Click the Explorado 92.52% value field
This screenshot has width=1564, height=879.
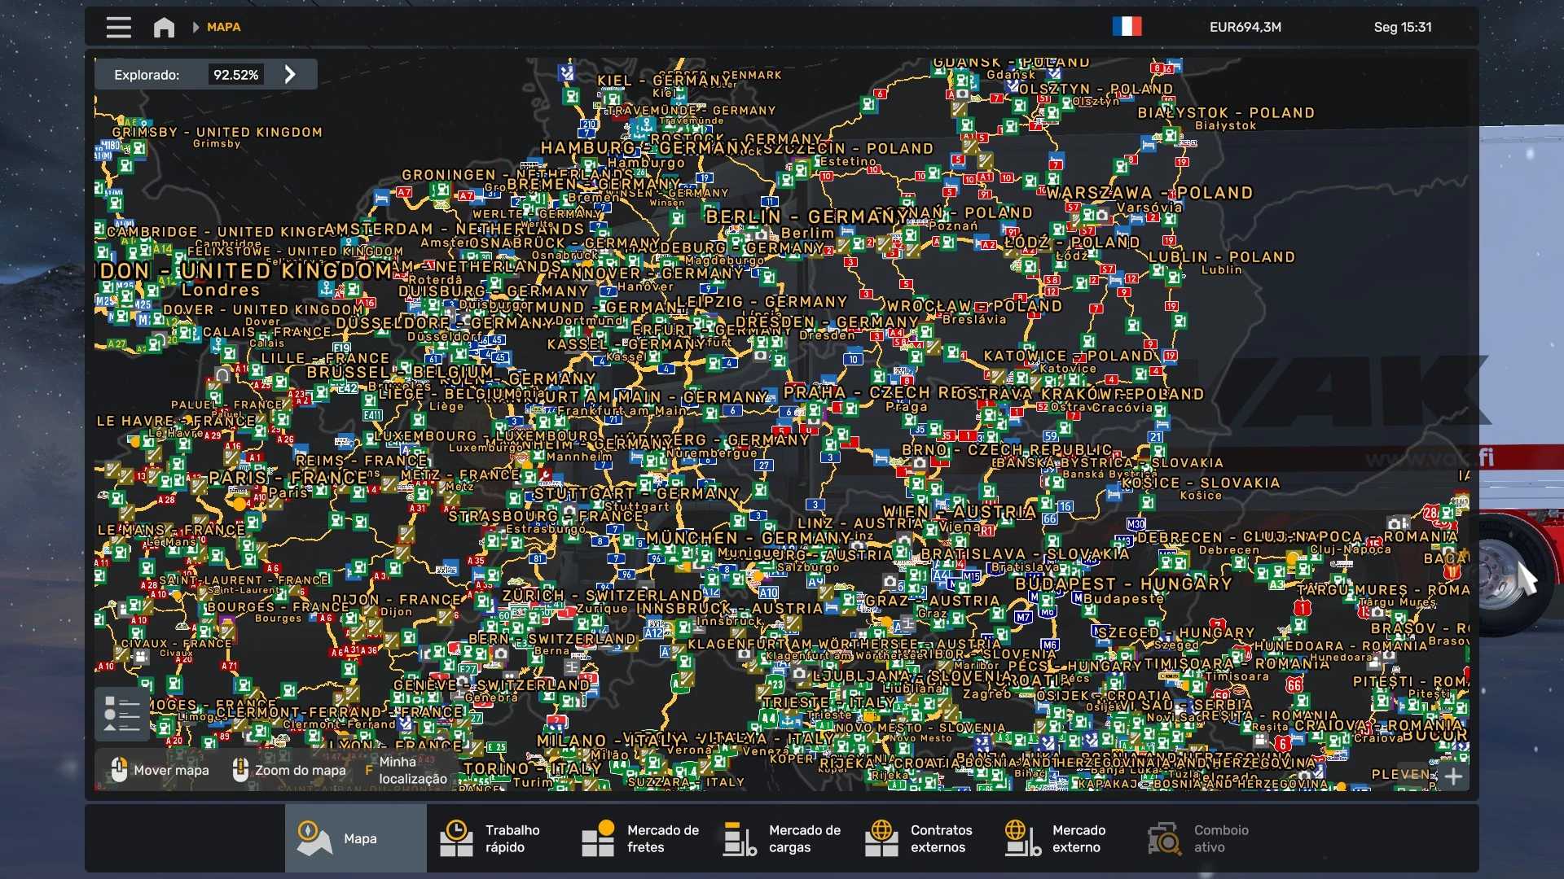point(235,75)
